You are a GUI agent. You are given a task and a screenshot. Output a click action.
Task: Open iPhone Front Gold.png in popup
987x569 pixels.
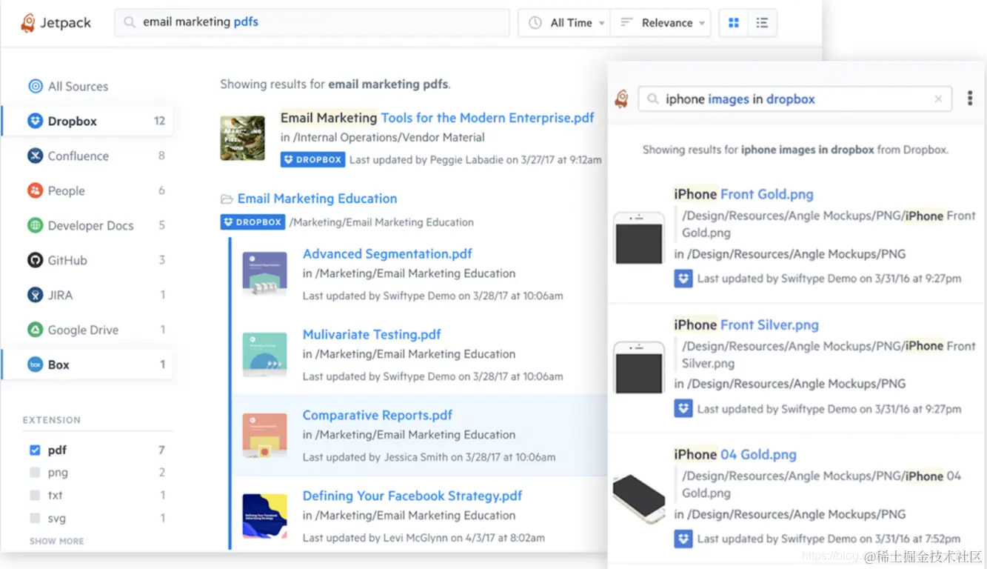(743, 194)
